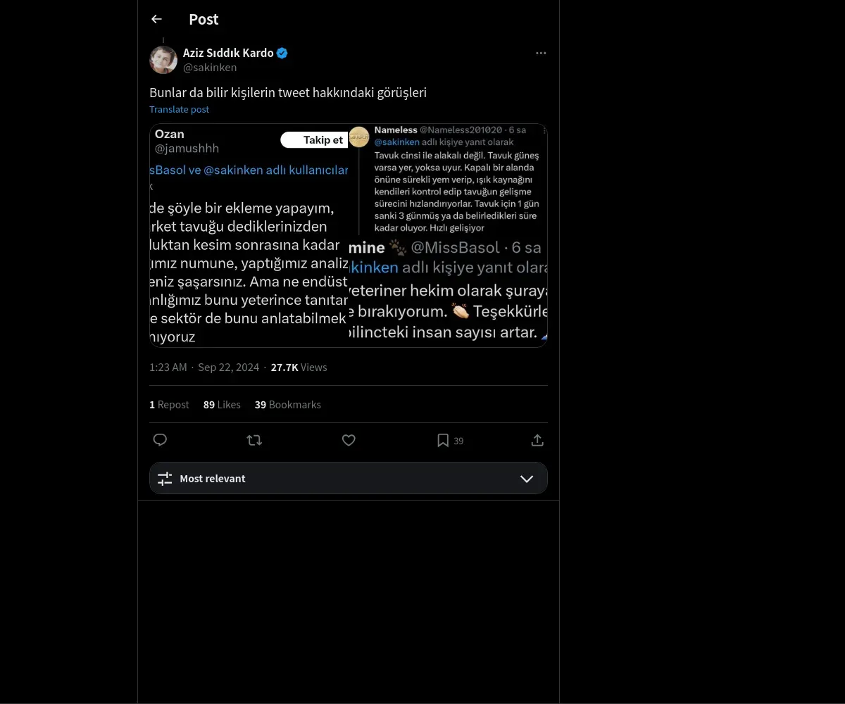Expand the Most relevant chevron arrow
This screenshot has height=704, width=845.
tap(527, 479)
